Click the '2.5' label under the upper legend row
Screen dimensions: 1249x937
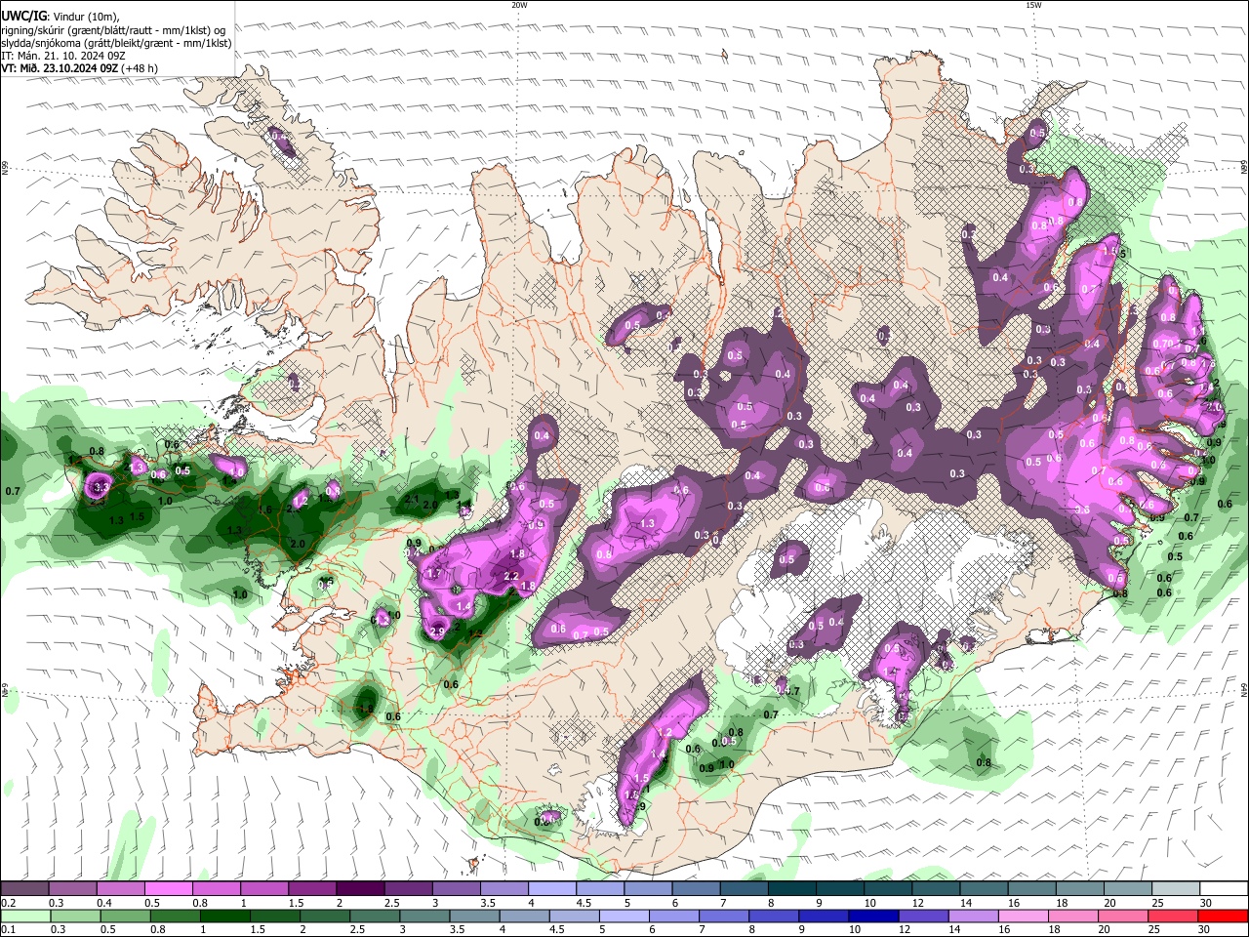(x=392, y=903)
